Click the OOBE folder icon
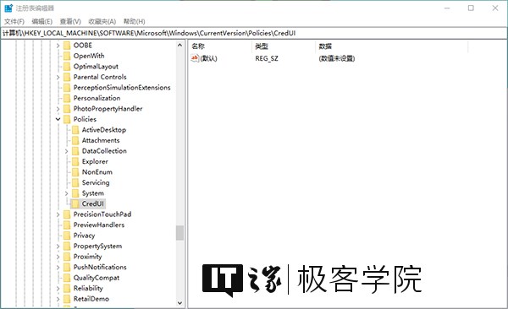Viewport: 508px width, 309px height. coord(67,46)
